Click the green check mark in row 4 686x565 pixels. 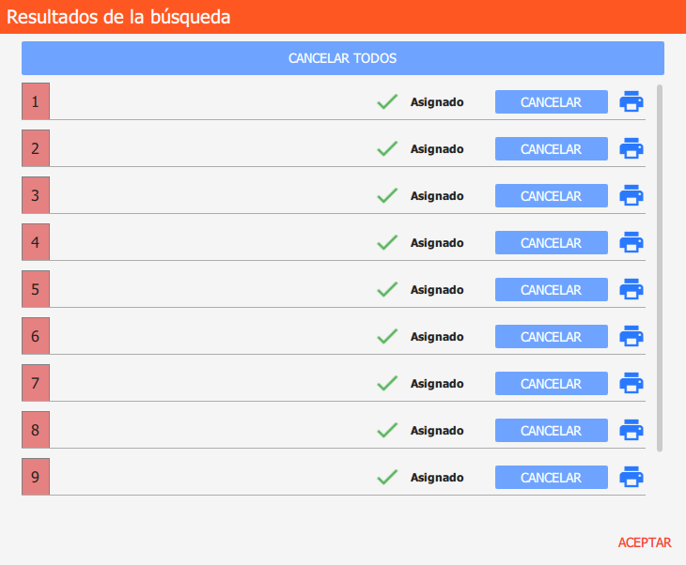387,242
